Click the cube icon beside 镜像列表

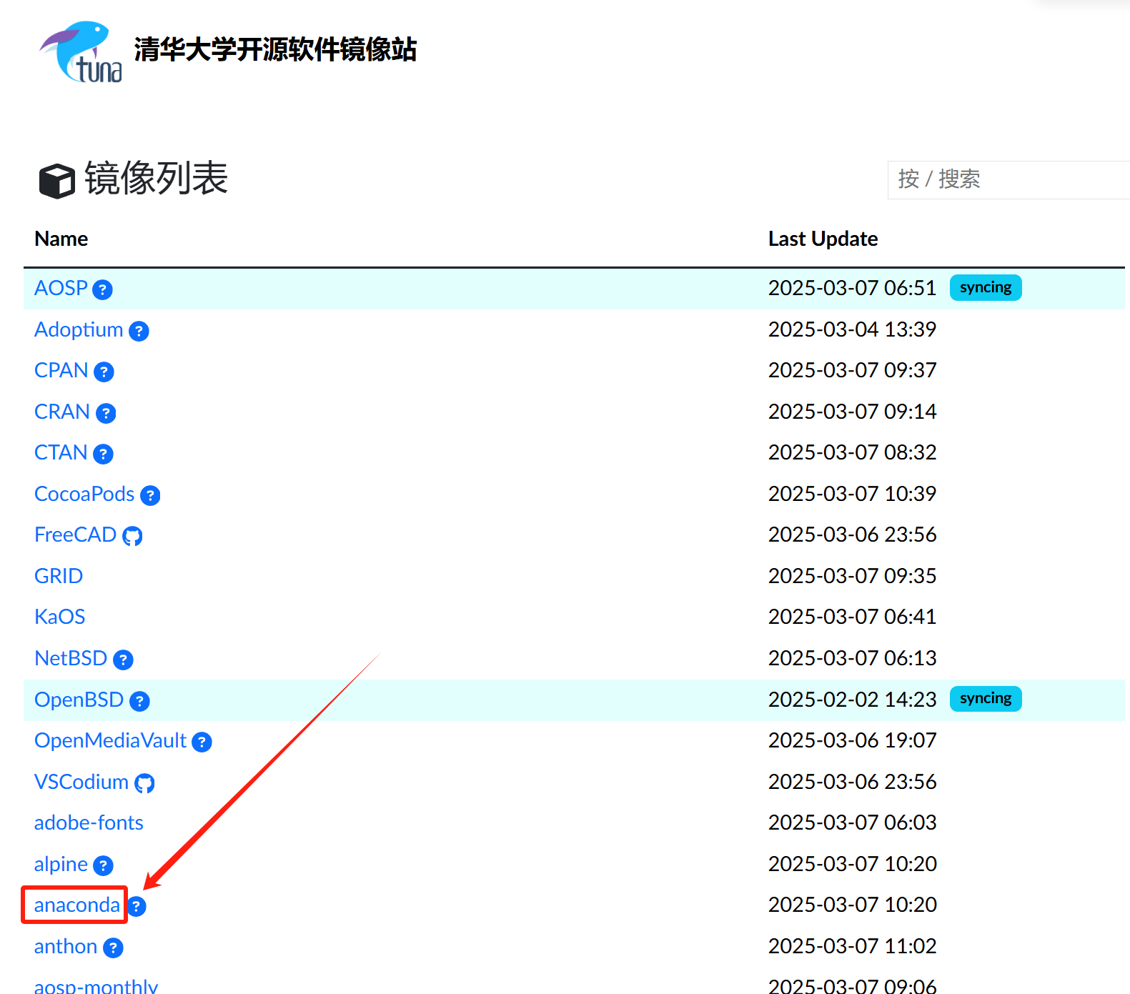tap(56, 181)
